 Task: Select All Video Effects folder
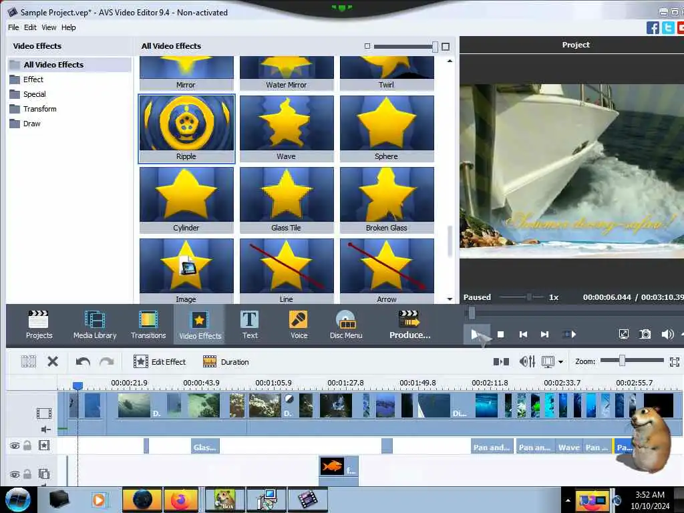pyautogui.click(x=69, y=65)
